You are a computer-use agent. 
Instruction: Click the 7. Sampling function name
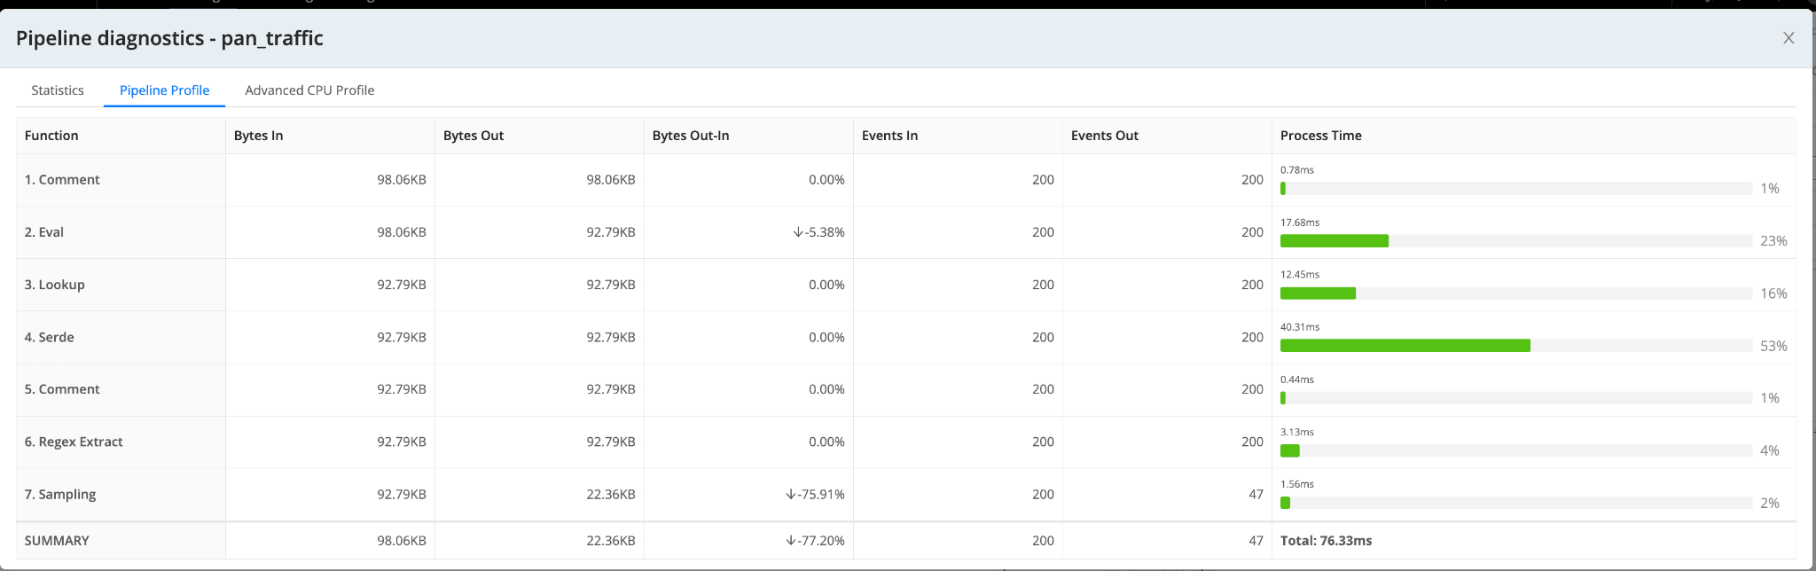point(60,494)
